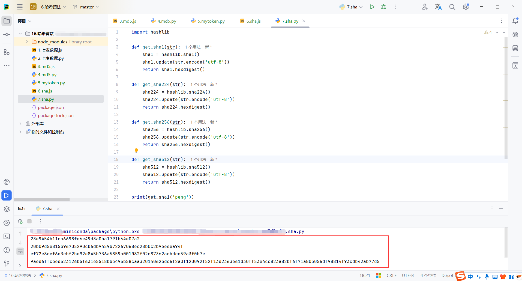
Task: Open the master branch dropdown
Action: [x=86, y=7]
